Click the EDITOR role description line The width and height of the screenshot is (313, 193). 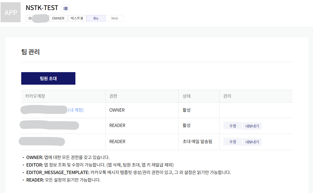pyautogui.click(x=100, y=165)
